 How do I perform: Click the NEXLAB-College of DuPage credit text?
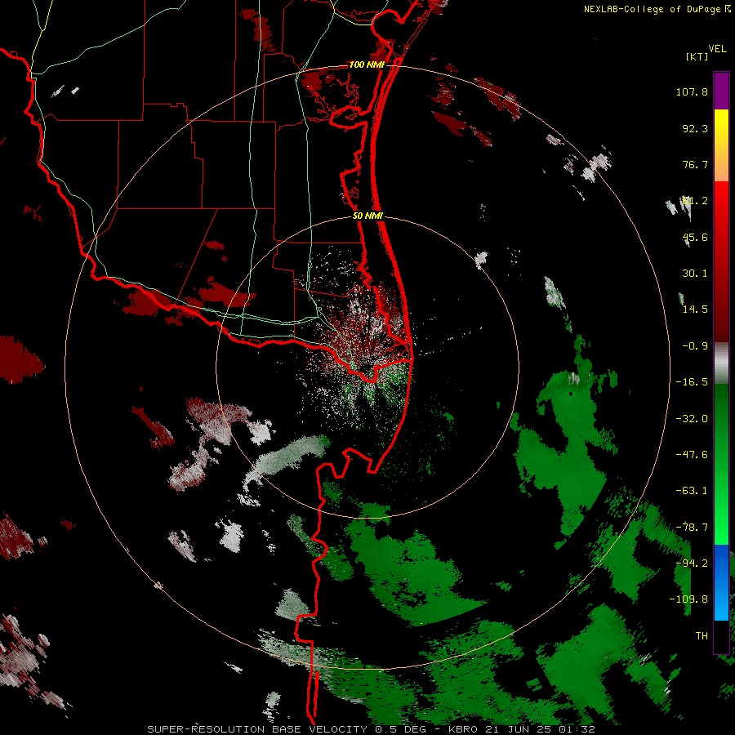[652, 9]
